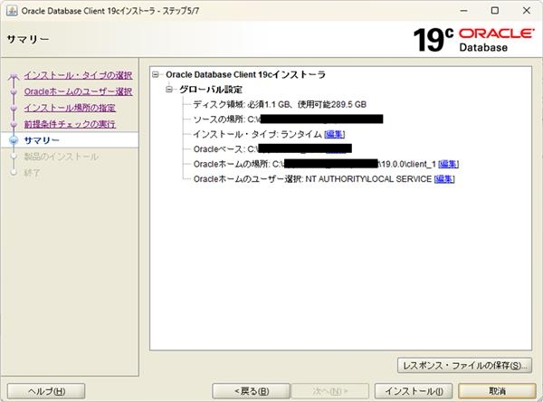Click the Oracle 19c Database logo

(474, 40)
